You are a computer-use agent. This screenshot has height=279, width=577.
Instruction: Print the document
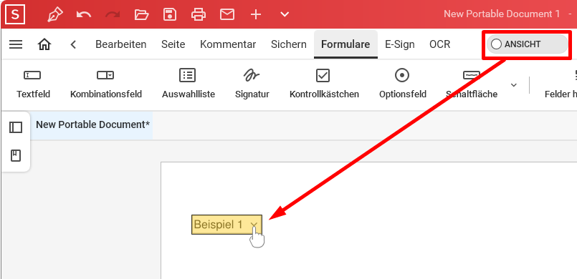[199, 15]
